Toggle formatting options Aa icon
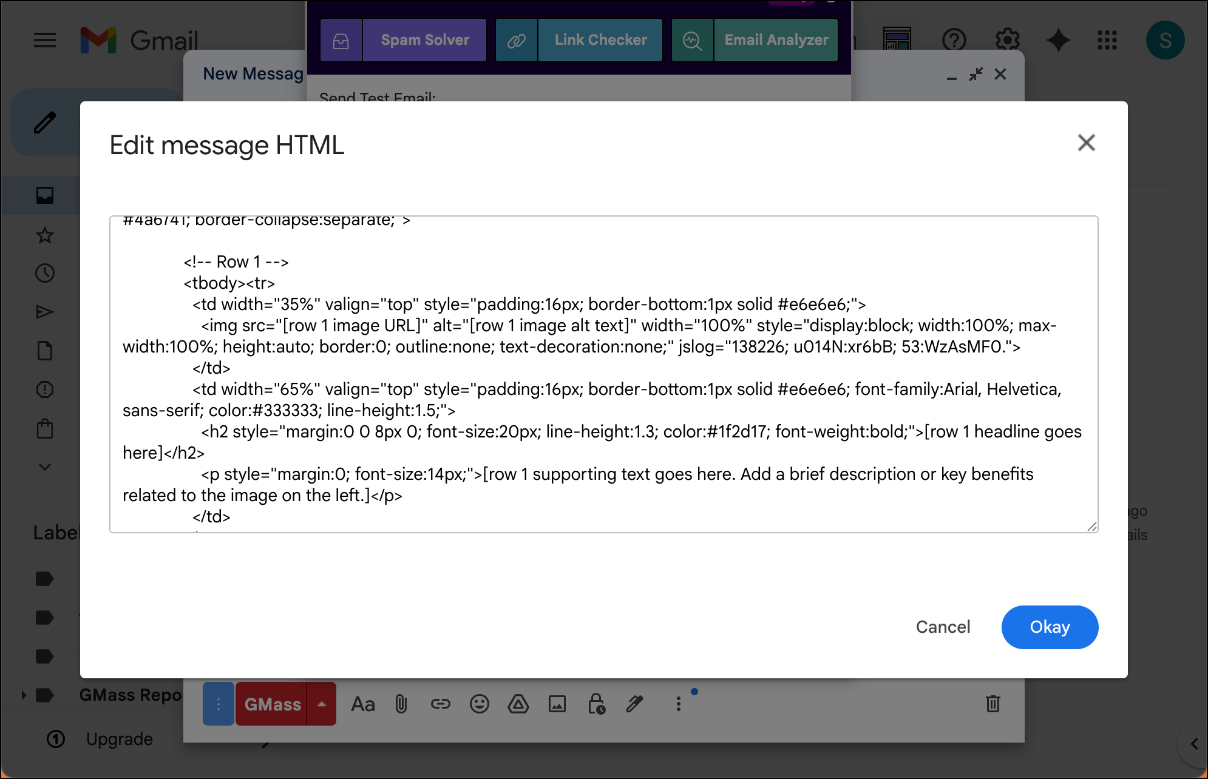The image size is (1208, 779). pyautogui.click(x=363, y=704)
